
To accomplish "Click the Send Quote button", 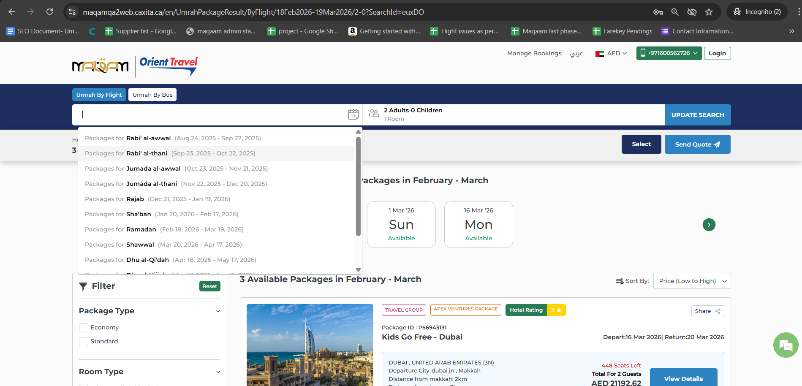I will coord(697,144).
